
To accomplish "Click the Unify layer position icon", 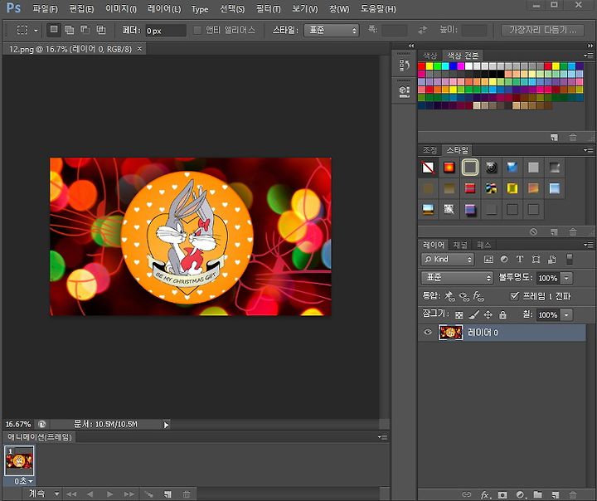I will [x=450, y=296].
